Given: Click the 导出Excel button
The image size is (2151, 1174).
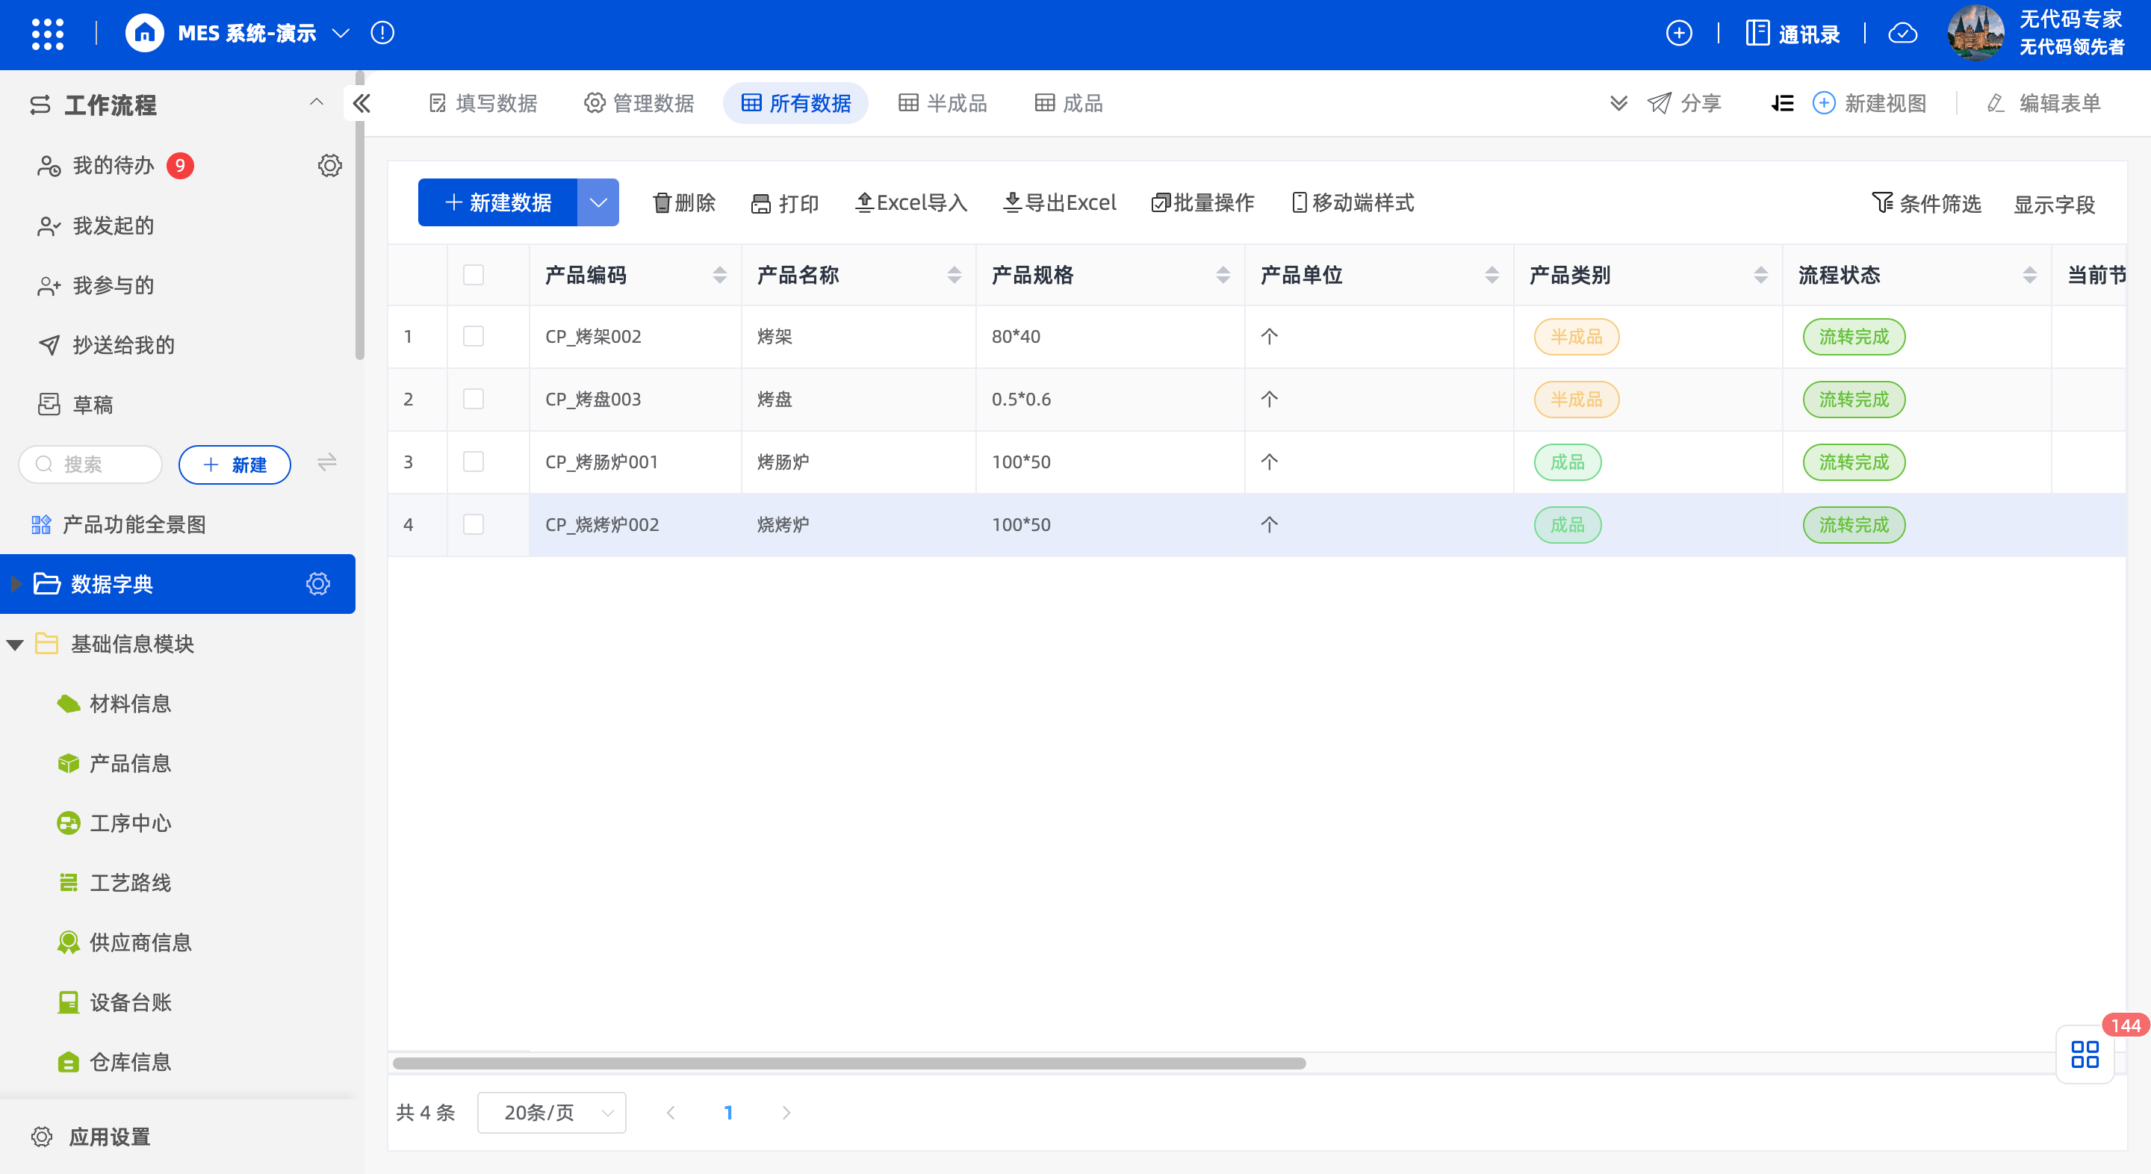Looking at the screenshot, I should point(1060,203).
